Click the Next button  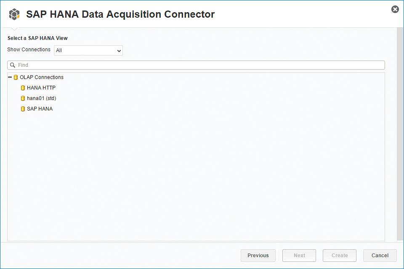[299, 256]
